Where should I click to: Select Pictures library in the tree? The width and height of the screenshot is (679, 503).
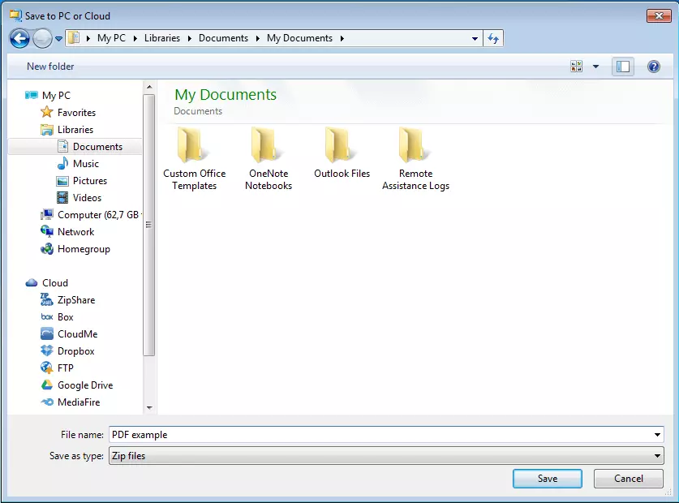pos(89,181)
